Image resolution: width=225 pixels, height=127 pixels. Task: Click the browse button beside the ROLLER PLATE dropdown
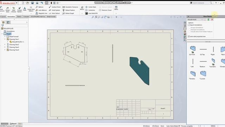pos(205,20)
